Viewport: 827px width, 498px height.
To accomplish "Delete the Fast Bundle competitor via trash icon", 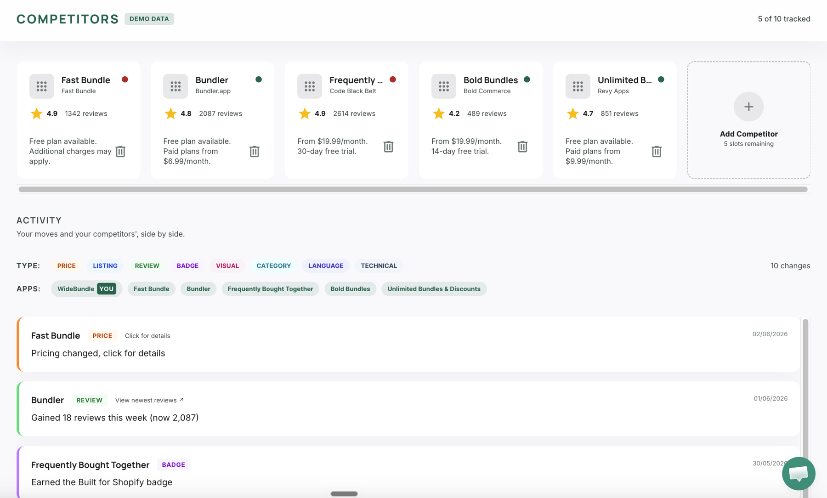I will tap(120, 151).
